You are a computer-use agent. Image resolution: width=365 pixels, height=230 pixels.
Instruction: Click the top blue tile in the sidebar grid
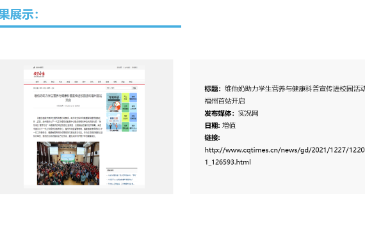[x=133, y=97]
